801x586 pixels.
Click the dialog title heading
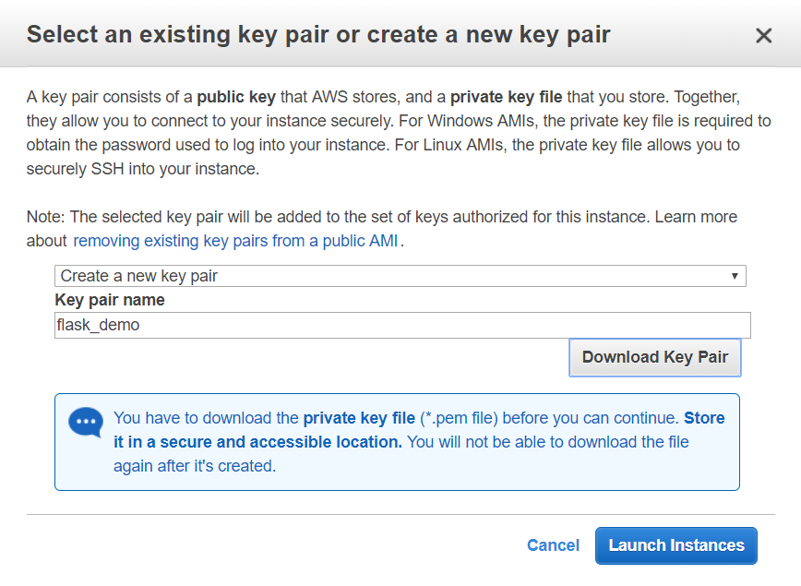coord(318,36)
